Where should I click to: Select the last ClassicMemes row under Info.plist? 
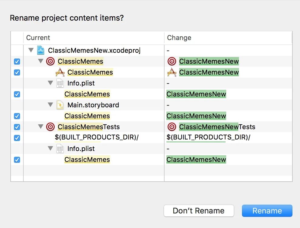tap(87, 159)
